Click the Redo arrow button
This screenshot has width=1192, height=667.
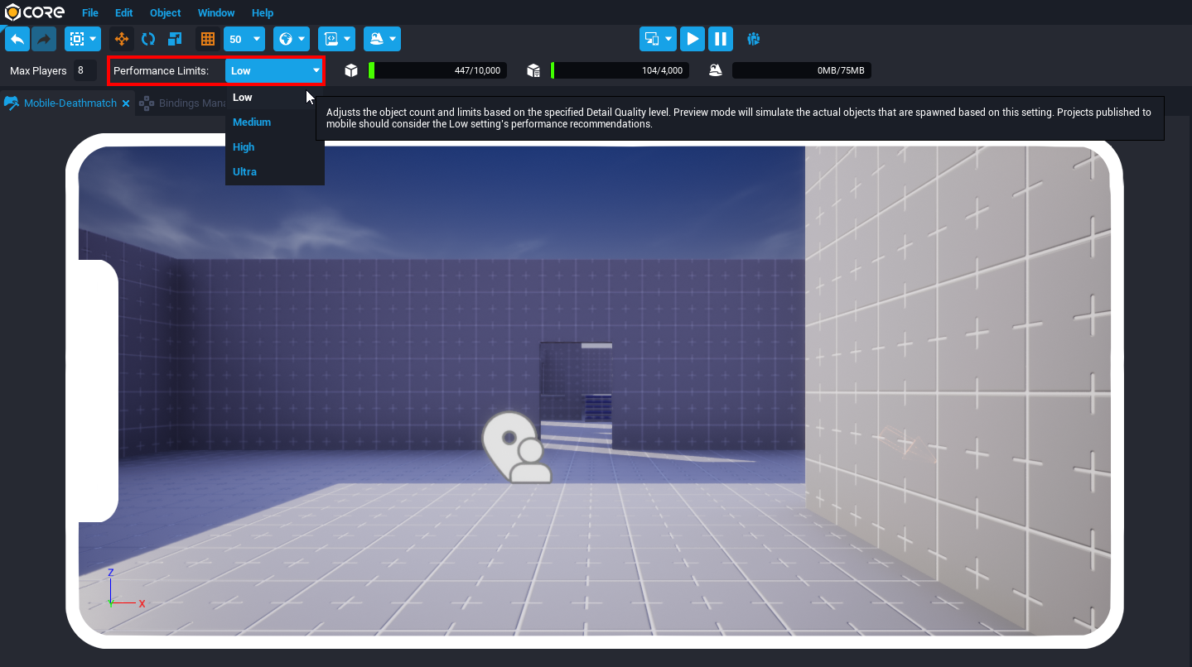pyautogui.click(x=44, y=39)
